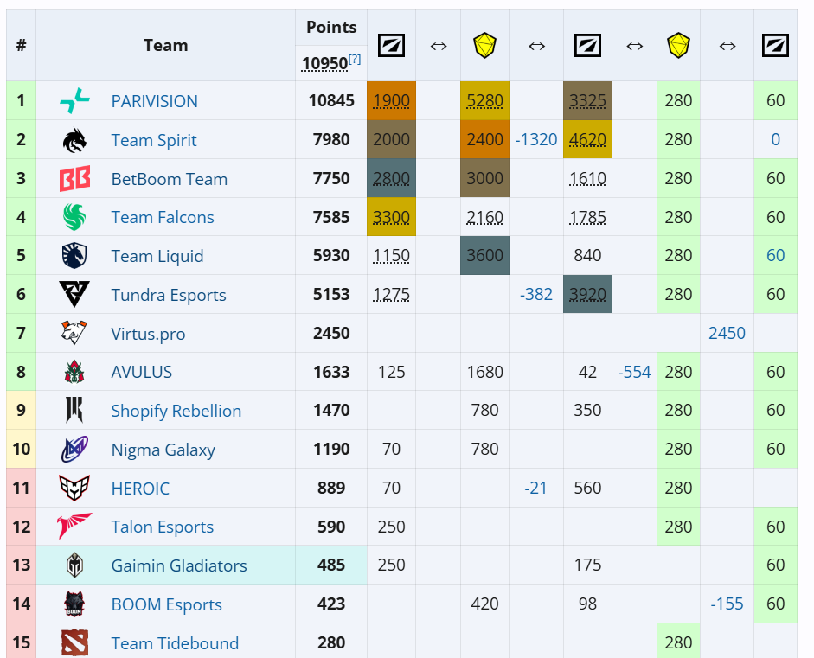Image resolution: width=814 pixels, height=658 pixels.
Task: Click Gaimin Gladiators' 485 total points
Action: click(x=331, y=565)
